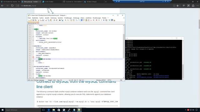Click the Edge address bar
Screen dimensions: 200x112
click(94, 6)
